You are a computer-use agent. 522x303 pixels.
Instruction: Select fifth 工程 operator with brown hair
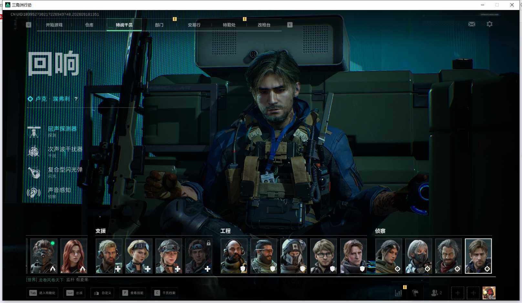[353, 256]
